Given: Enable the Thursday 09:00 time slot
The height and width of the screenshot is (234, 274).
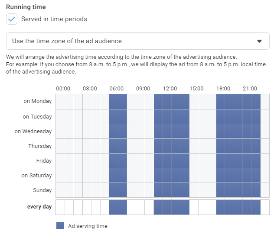Looking at the screenshot, I should pos(140,146).
